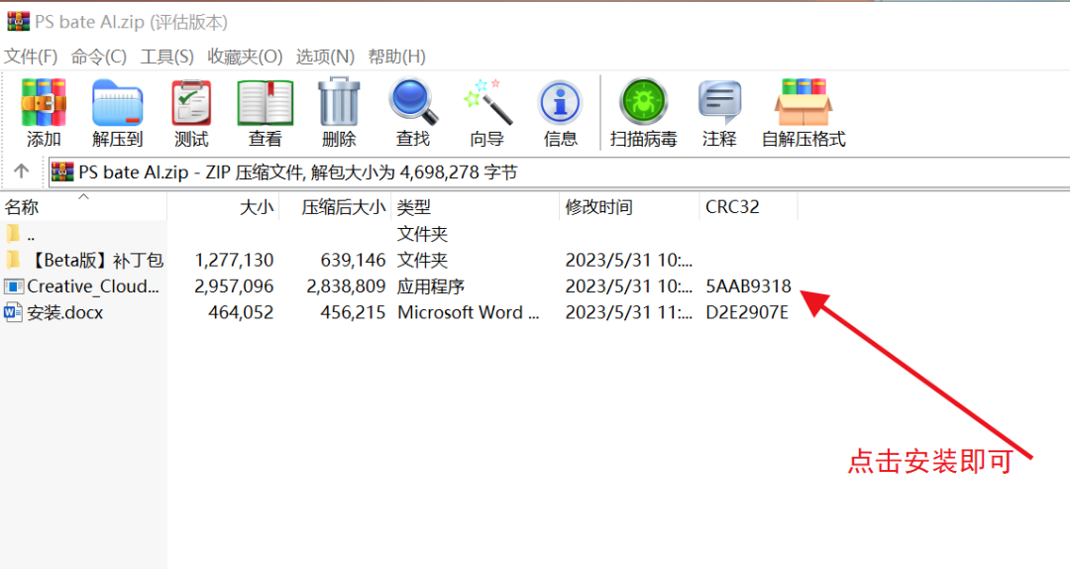The image size is (1070, 569).
Task: Run the 测试 (Test) archive tool
Action: (191, 102)
